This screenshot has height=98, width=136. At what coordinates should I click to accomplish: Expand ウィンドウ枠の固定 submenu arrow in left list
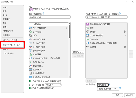[66, 28]
